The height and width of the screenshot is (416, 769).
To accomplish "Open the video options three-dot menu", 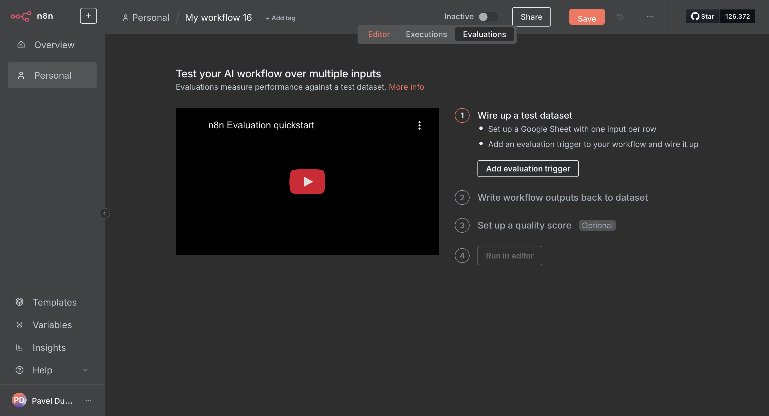I will (x=420, y=125).
